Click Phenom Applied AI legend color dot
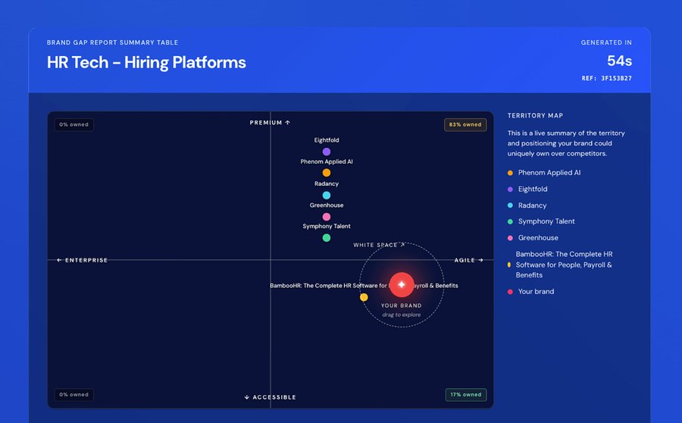 [510, 173]
